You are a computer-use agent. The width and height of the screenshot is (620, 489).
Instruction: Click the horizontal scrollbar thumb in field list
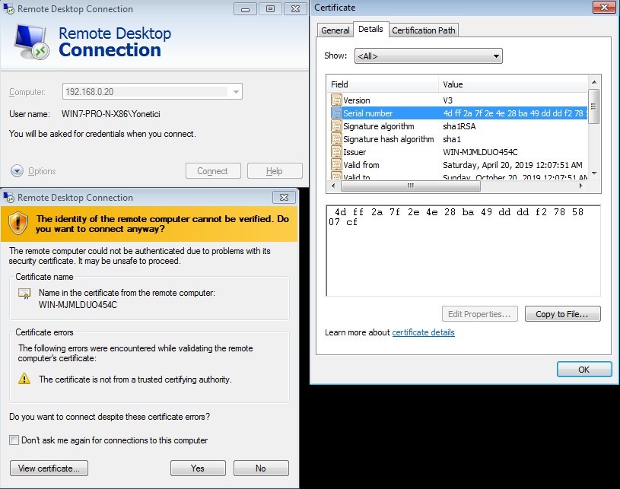(x=411, y=186)
